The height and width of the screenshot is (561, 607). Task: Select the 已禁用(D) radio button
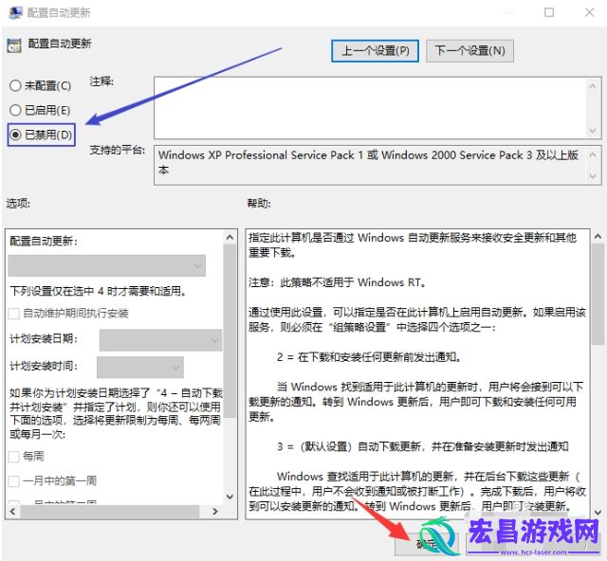tap(15, 135)
